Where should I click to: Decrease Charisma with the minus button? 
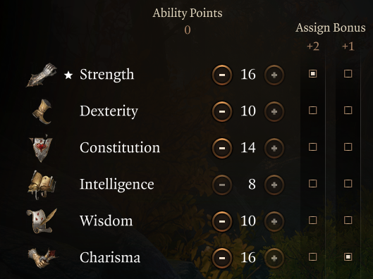pyautogui.click(x=222, y=258)
